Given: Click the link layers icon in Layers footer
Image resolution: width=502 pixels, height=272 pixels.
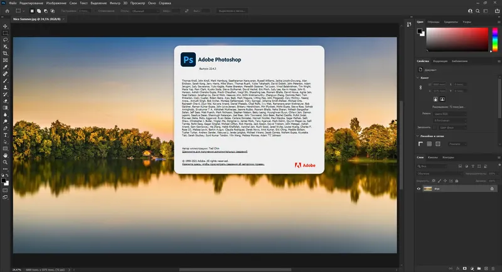Looking at the screenshot, I should point(451,268).
